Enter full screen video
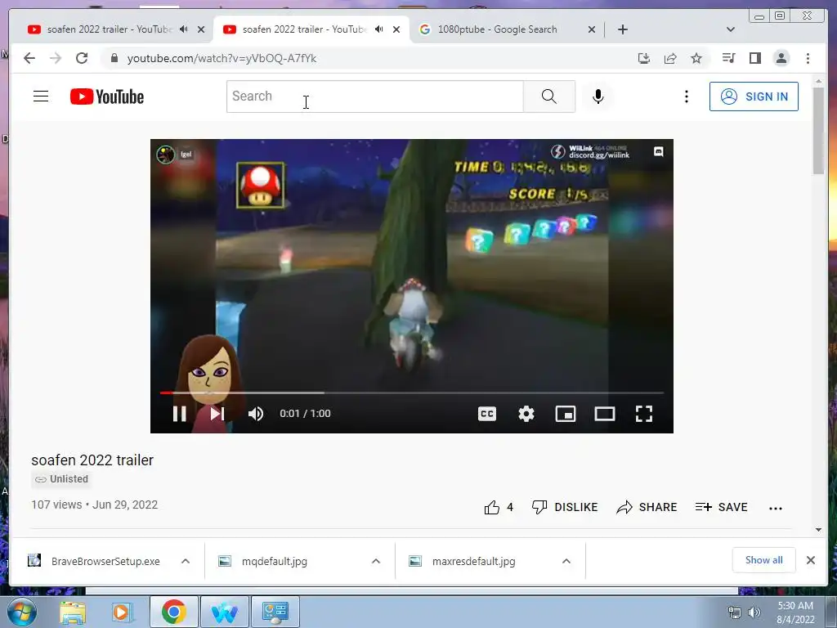 644,413
